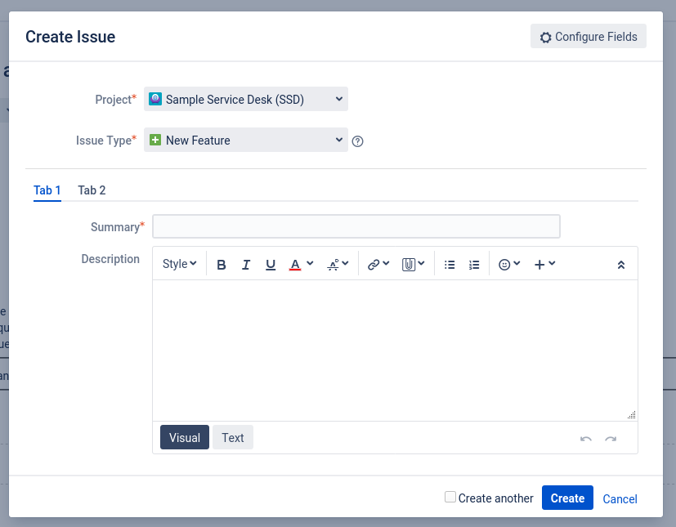Expand the emoticon dropdown arrow
The image size is (676, 527).
[517, 263]
